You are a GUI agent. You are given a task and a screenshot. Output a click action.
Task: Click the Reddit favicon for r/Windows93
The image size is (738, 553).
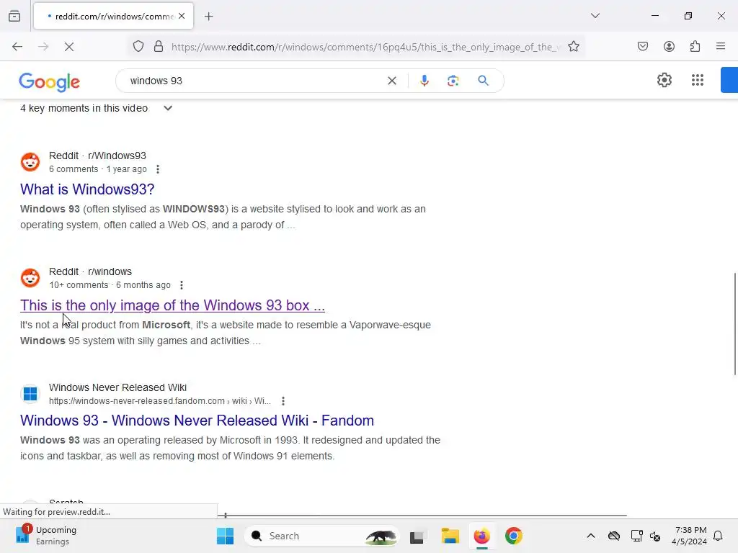(x=30, y=162)
